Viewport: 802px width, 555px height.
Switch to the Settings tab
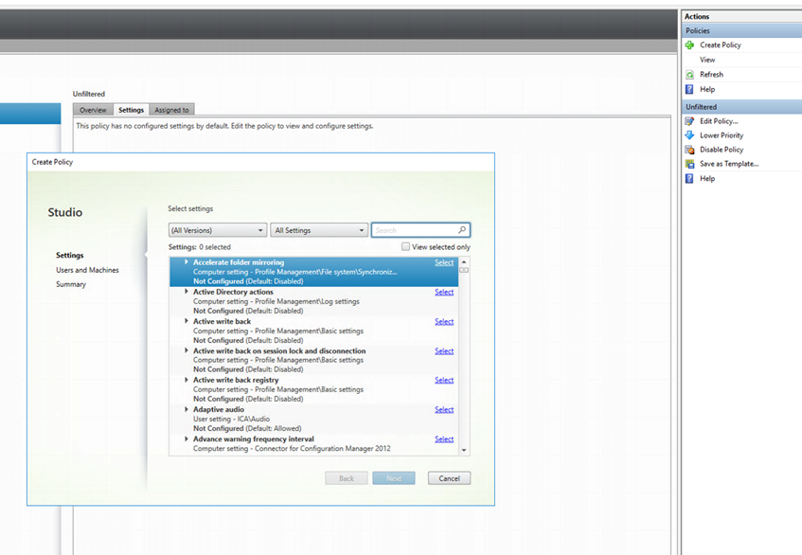(x=131, y=110)
